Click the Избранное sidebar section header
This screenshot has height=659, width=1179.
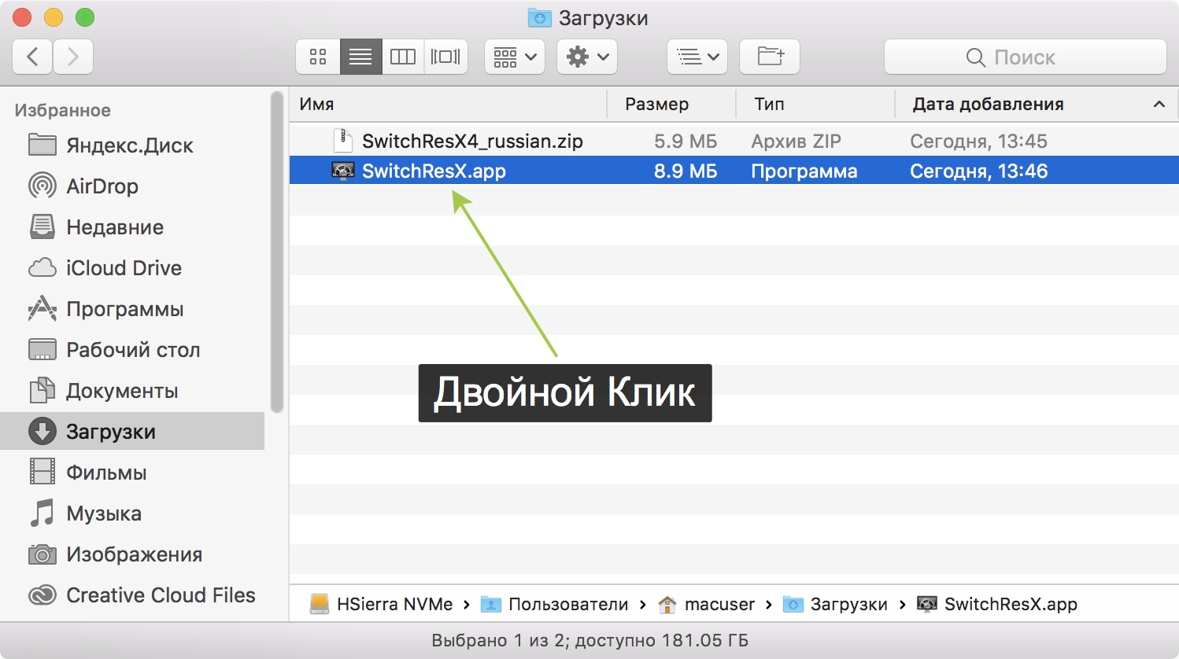click(x=63, y=110)
